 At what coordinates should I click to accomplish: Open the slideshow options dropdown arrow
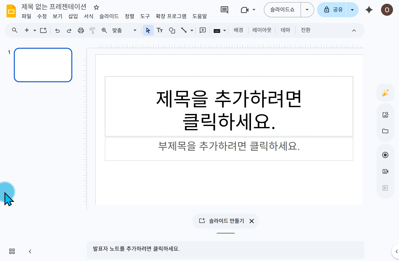point(307,10)
